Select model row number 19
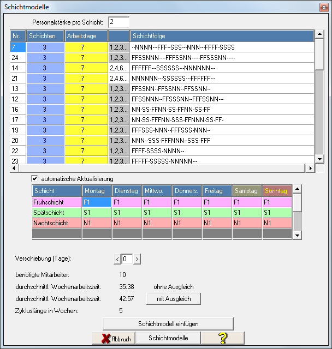332x349 pixels. point(18,130)
